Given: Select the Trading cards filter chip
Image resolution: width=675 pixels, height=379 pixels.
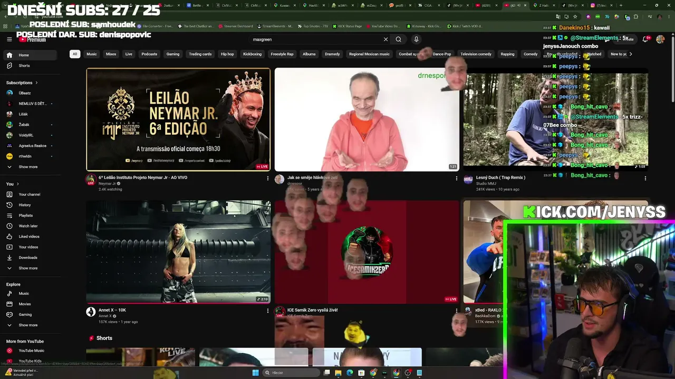Looking at the screenshot, I should [200, 54].
